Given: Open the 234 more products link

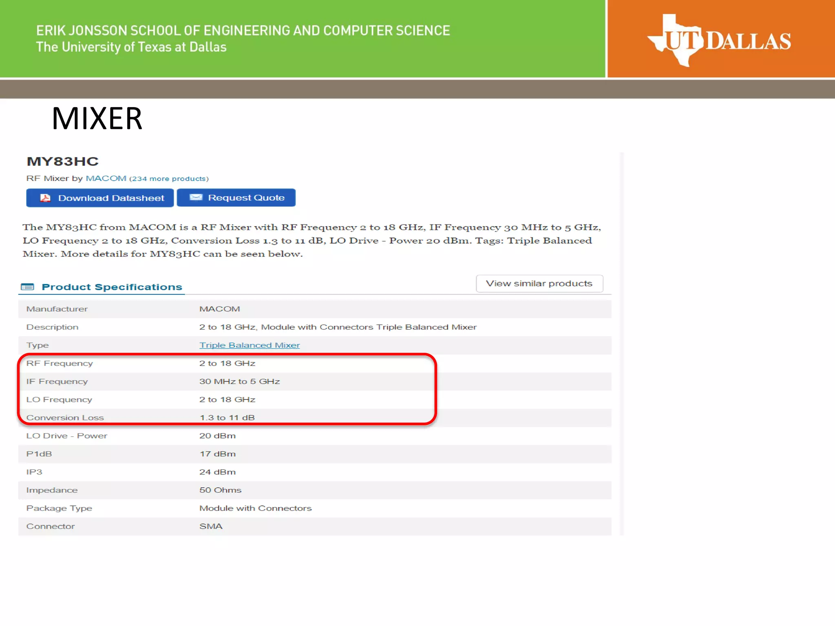Looking at the screenshot, I should [169, 179].
